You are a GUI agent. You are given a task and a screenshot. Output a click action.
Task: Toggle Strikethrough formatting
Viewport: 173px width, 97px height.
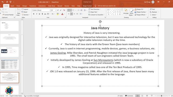(45, 14)
